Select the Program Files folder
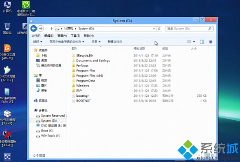The height and width of the screenshot is (162, 240). coord(86,71)
